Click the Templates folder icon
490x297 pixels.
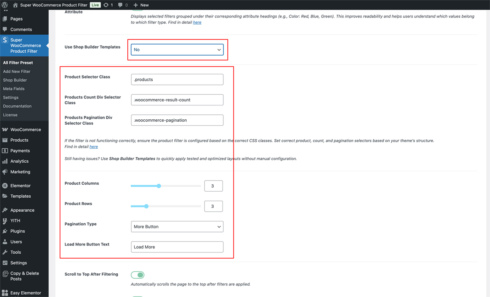point(5,196)
